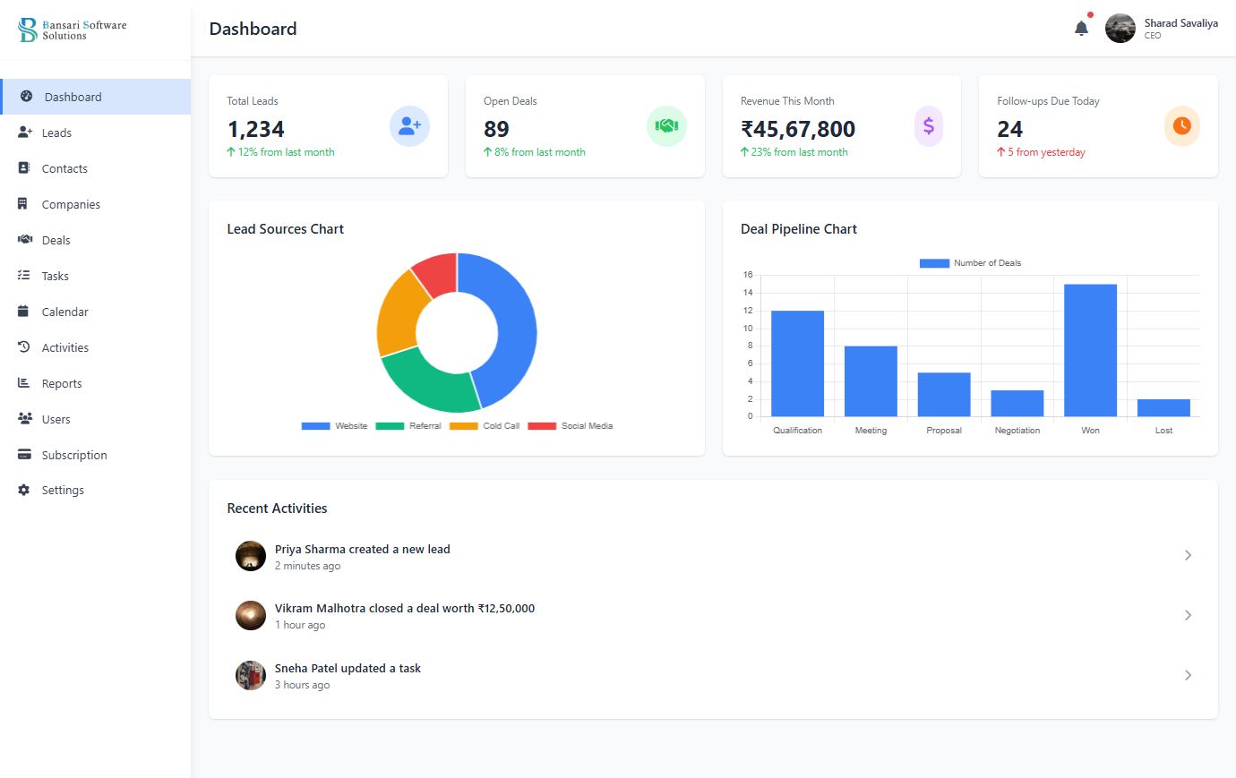Toggle Referral legend swatch
The image size is (1236, 778).
click(390, 426)
